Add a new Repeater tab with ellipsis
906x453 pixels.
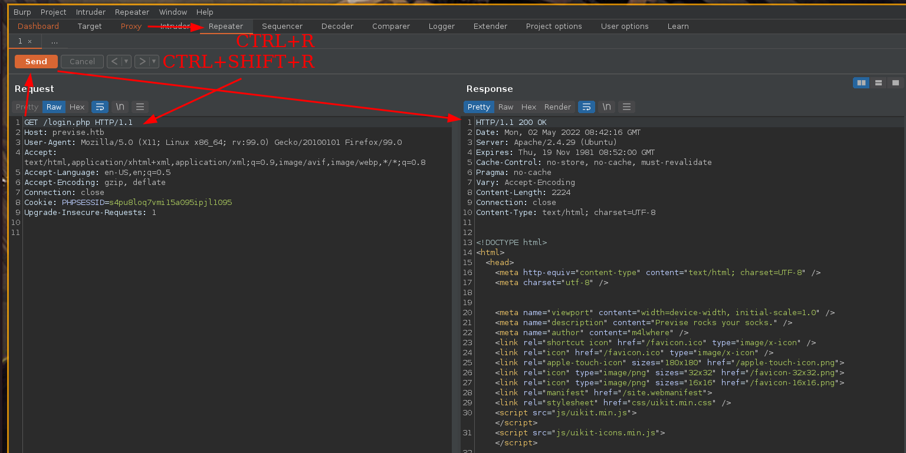(54, 41)
